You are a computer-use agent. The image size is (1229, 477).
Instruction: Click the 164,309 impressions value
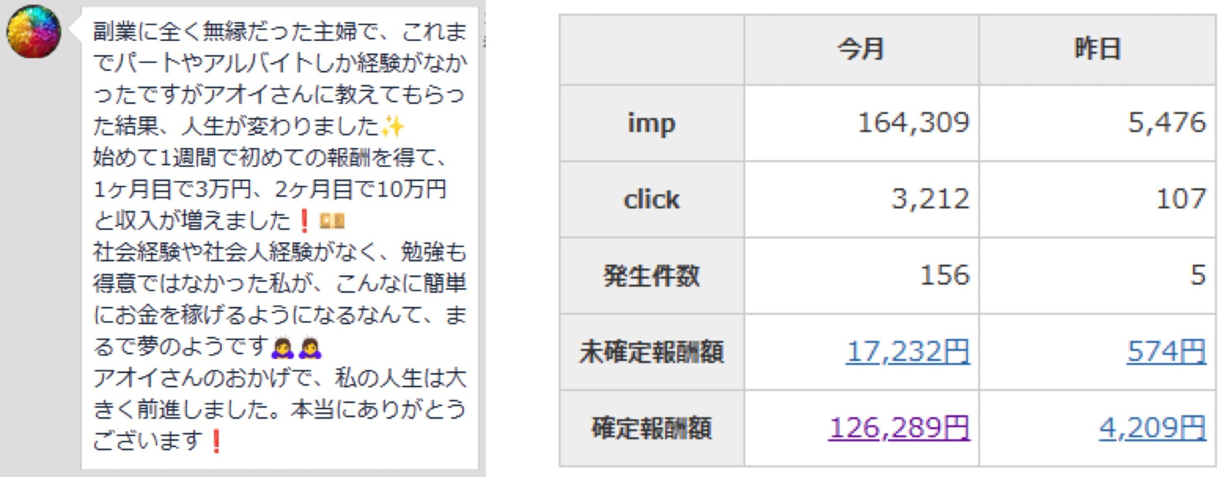913,123
